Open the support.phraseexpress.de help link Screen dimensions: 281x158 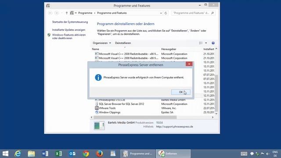(174, 127)
